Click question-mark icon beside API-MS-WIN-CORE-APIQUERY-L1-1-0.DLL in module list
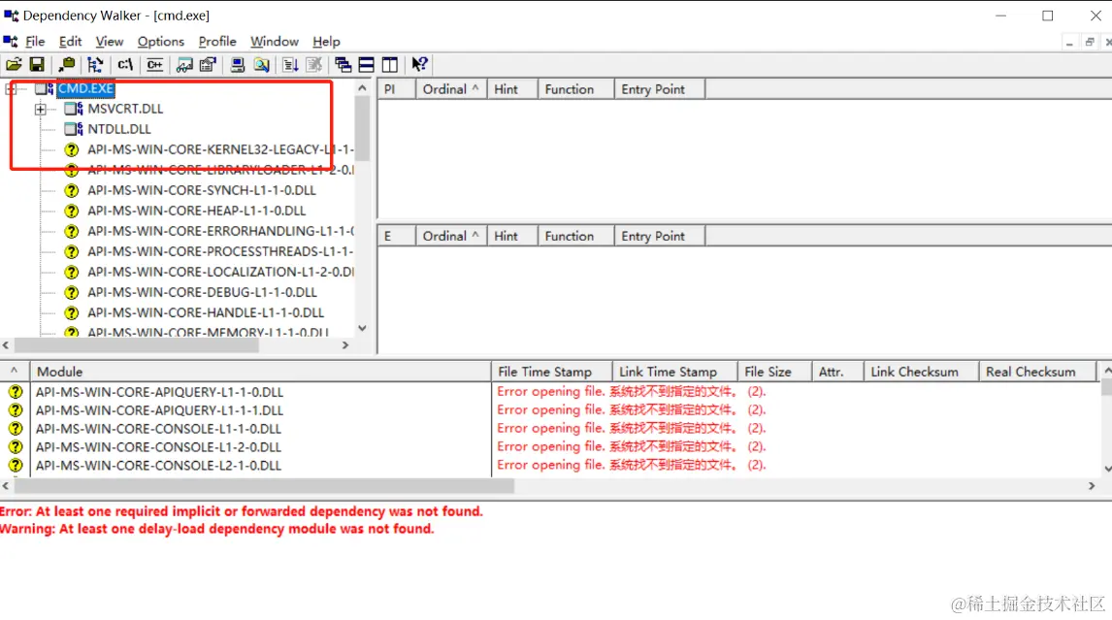1112x620 pixels. pyautogui.click(x=16, y=392)
